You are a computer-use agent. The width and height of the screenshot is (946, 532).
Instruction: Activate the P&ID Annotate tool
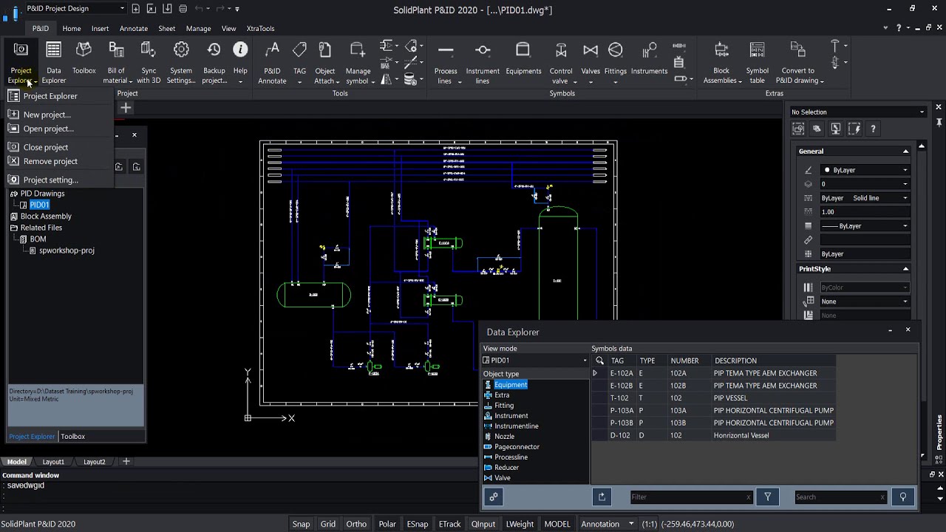tap(272, 61)
